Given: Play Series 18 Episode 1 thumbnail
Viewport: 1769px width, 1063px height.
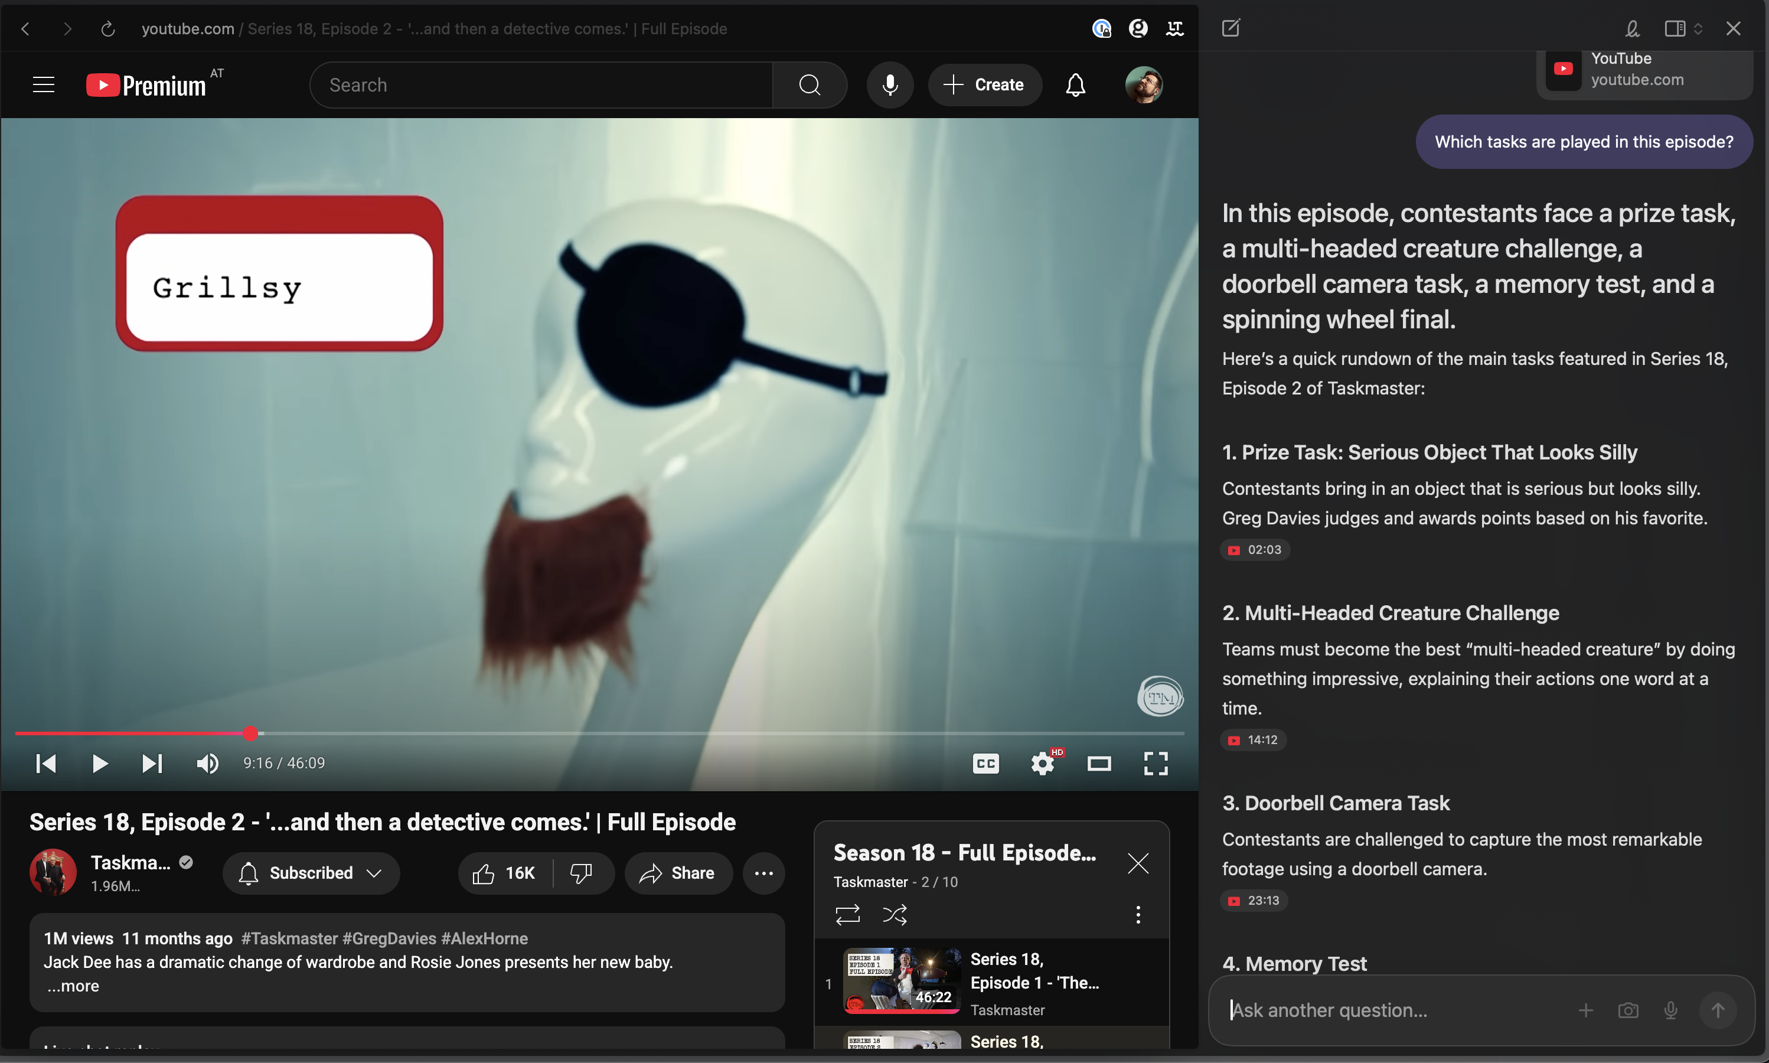Looking at the screenshot, I should point(902,980).
